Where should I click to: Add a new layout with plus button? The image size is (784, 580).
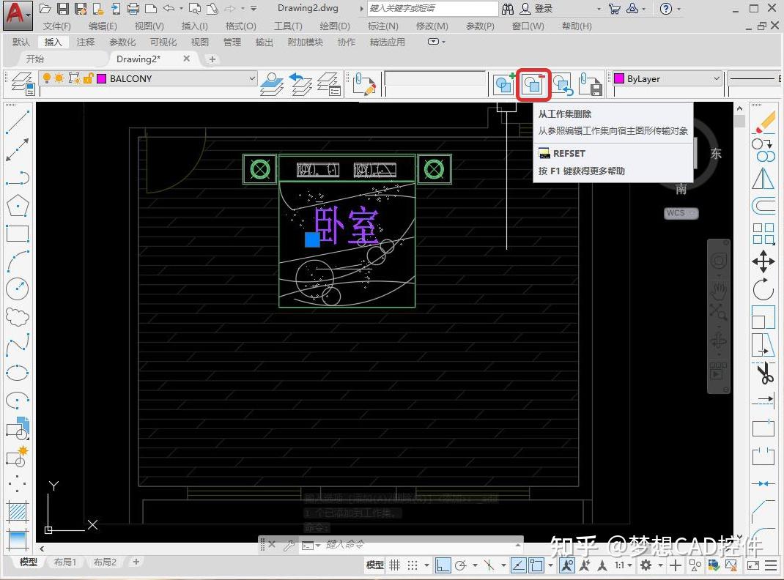coord(136,562)
